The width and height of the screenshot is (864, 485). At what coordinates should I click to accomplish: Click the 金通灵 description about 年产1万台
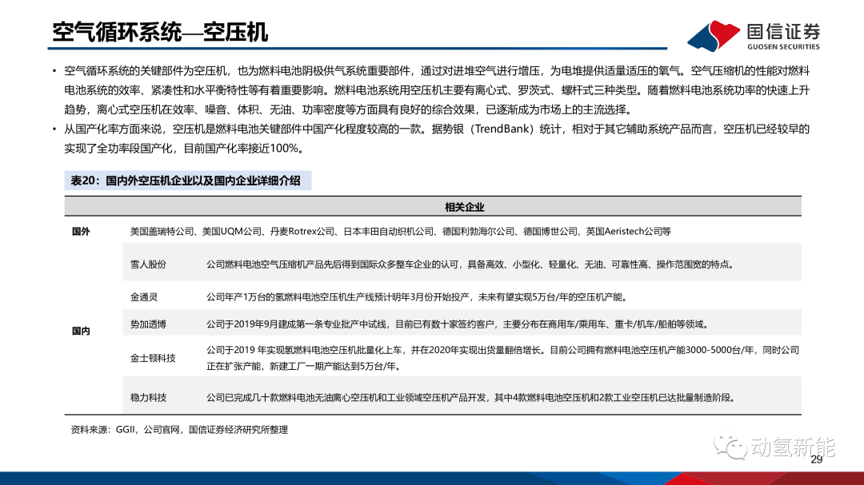point(417,297)
